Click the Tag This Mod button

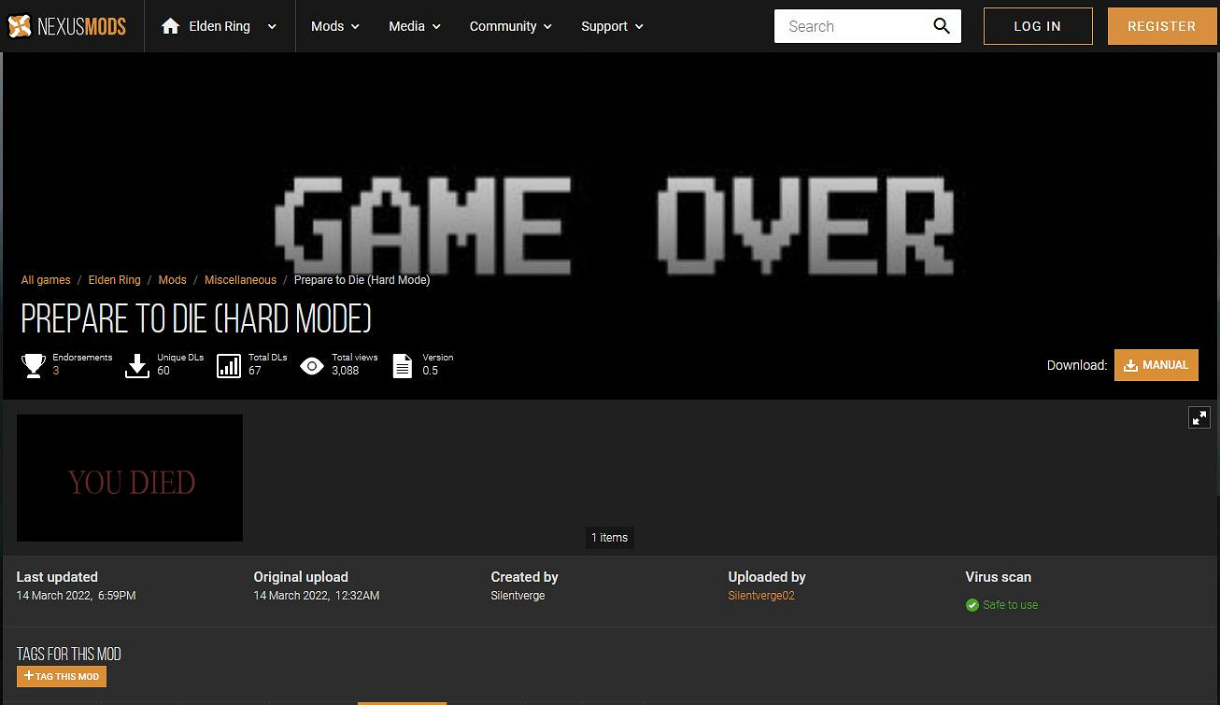62,676
